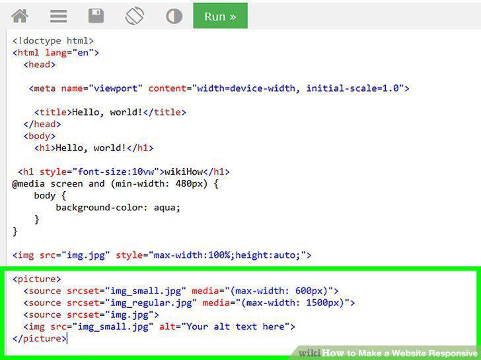Click the '<html lang="en">' line
481x360 pixels.
tap(55, 53)
